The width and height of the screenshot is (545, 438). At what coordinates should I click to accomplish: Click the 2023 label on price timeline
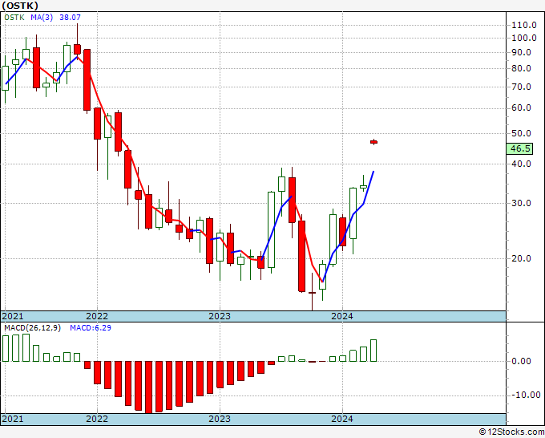click(220, 316)
